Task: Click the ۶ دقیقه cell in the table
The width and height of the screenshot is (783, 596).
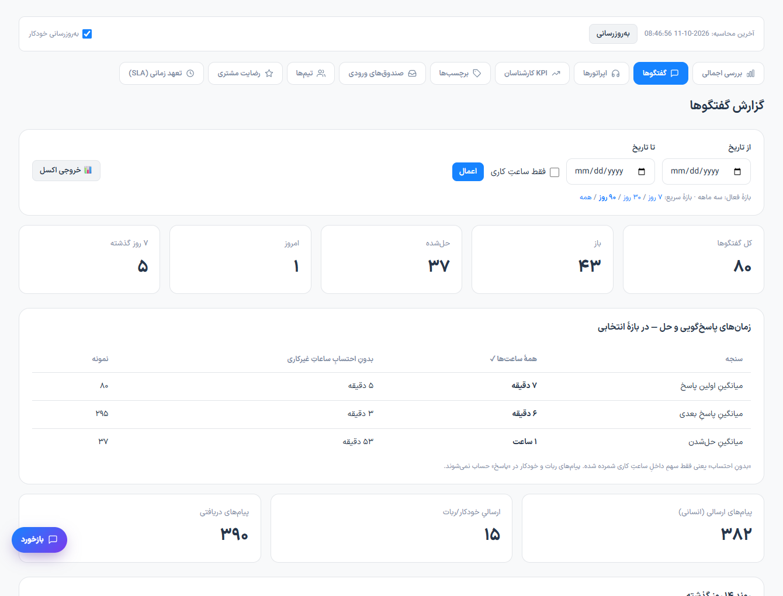Action: coord(524,414)
